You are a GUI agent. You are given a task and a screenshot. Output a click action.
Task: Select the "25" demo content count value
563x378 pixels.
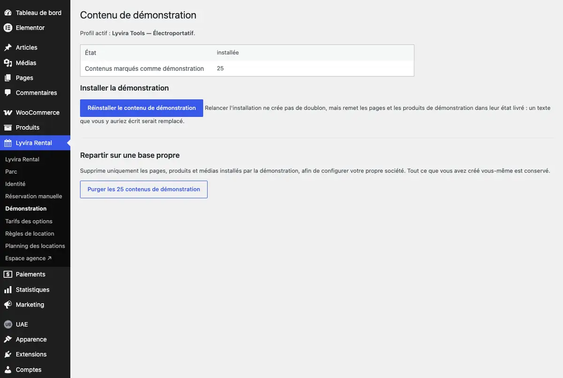tap(220, 68)
